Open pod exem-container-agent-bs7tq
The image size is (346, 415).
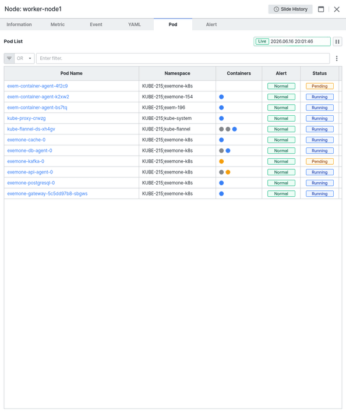click(37, 108)
